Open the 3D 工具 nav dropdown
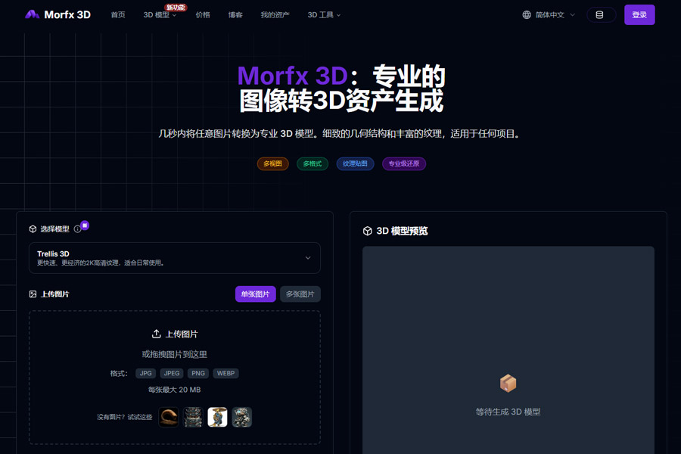The image size is (681, 454). point(324,15)
